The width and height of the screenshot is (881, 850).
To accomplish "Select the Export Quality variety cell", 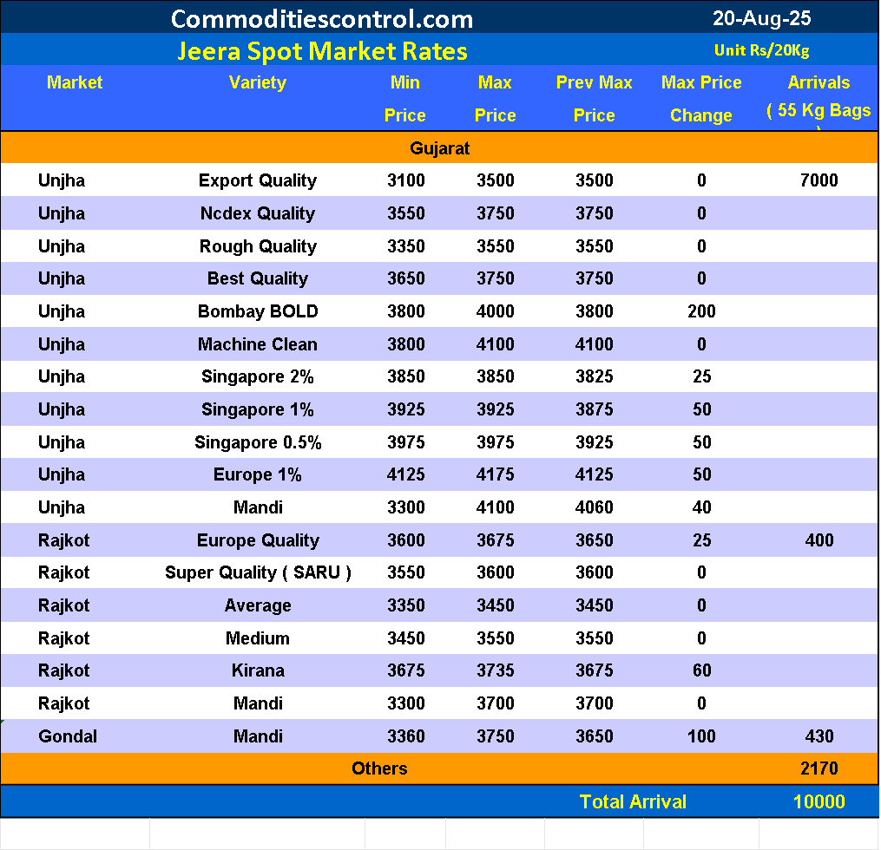I will pos(258,180).
